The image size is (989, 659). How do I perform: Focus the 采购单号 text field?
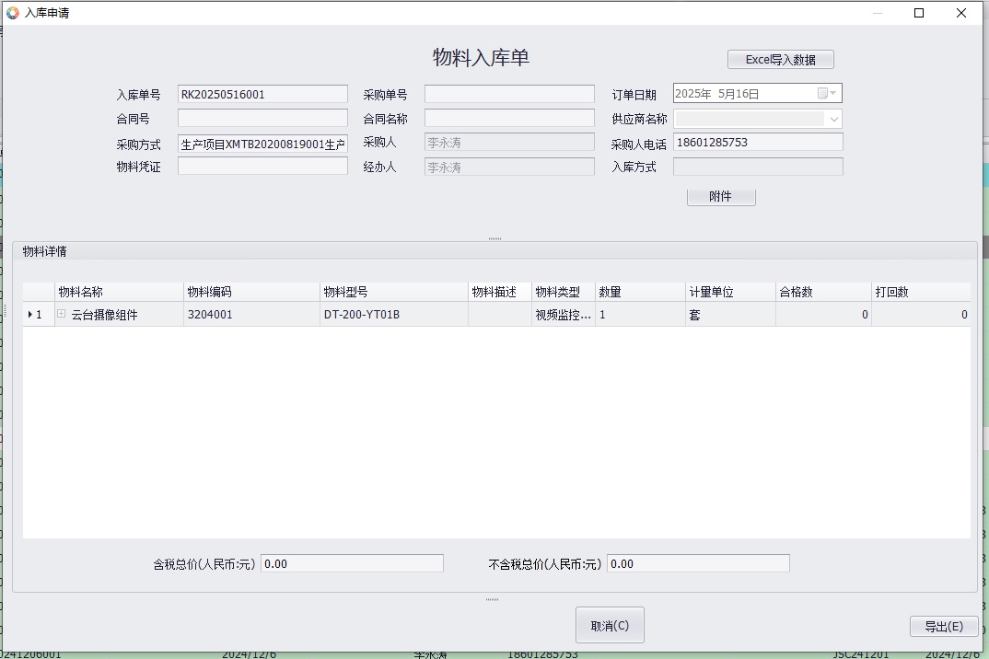click(x=509, y=94)
